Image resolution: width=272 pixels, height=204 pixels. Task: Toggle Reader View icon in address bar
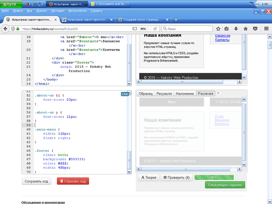(x=135, y=29)
